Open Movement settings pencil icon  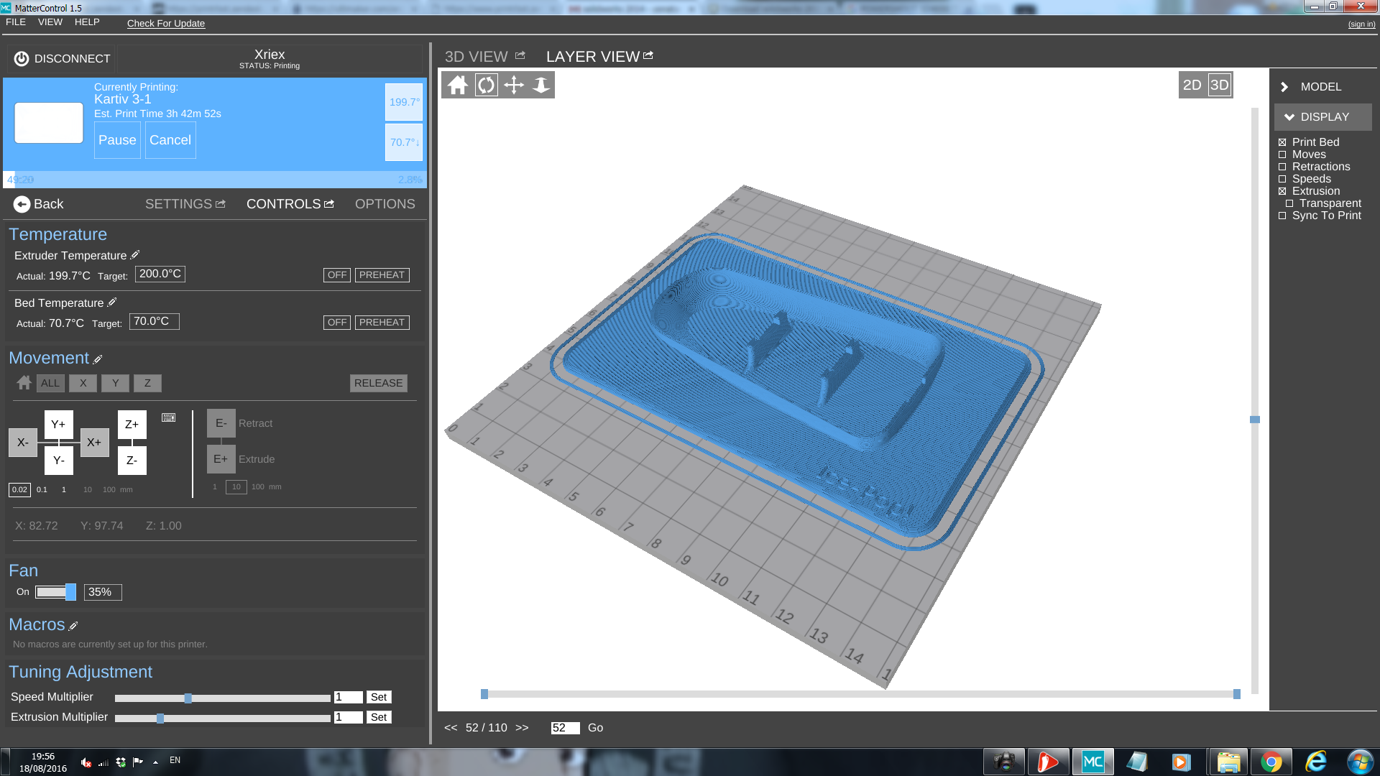click(x=98, y=359)
